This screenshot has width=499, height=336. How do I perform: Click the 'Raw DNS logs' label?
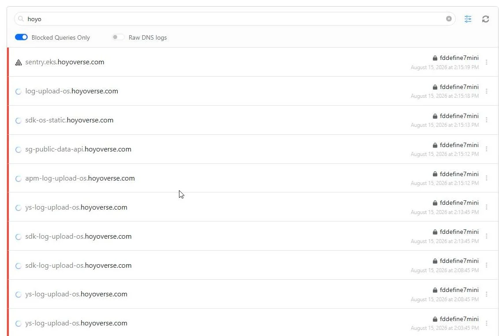coord(148,37)
